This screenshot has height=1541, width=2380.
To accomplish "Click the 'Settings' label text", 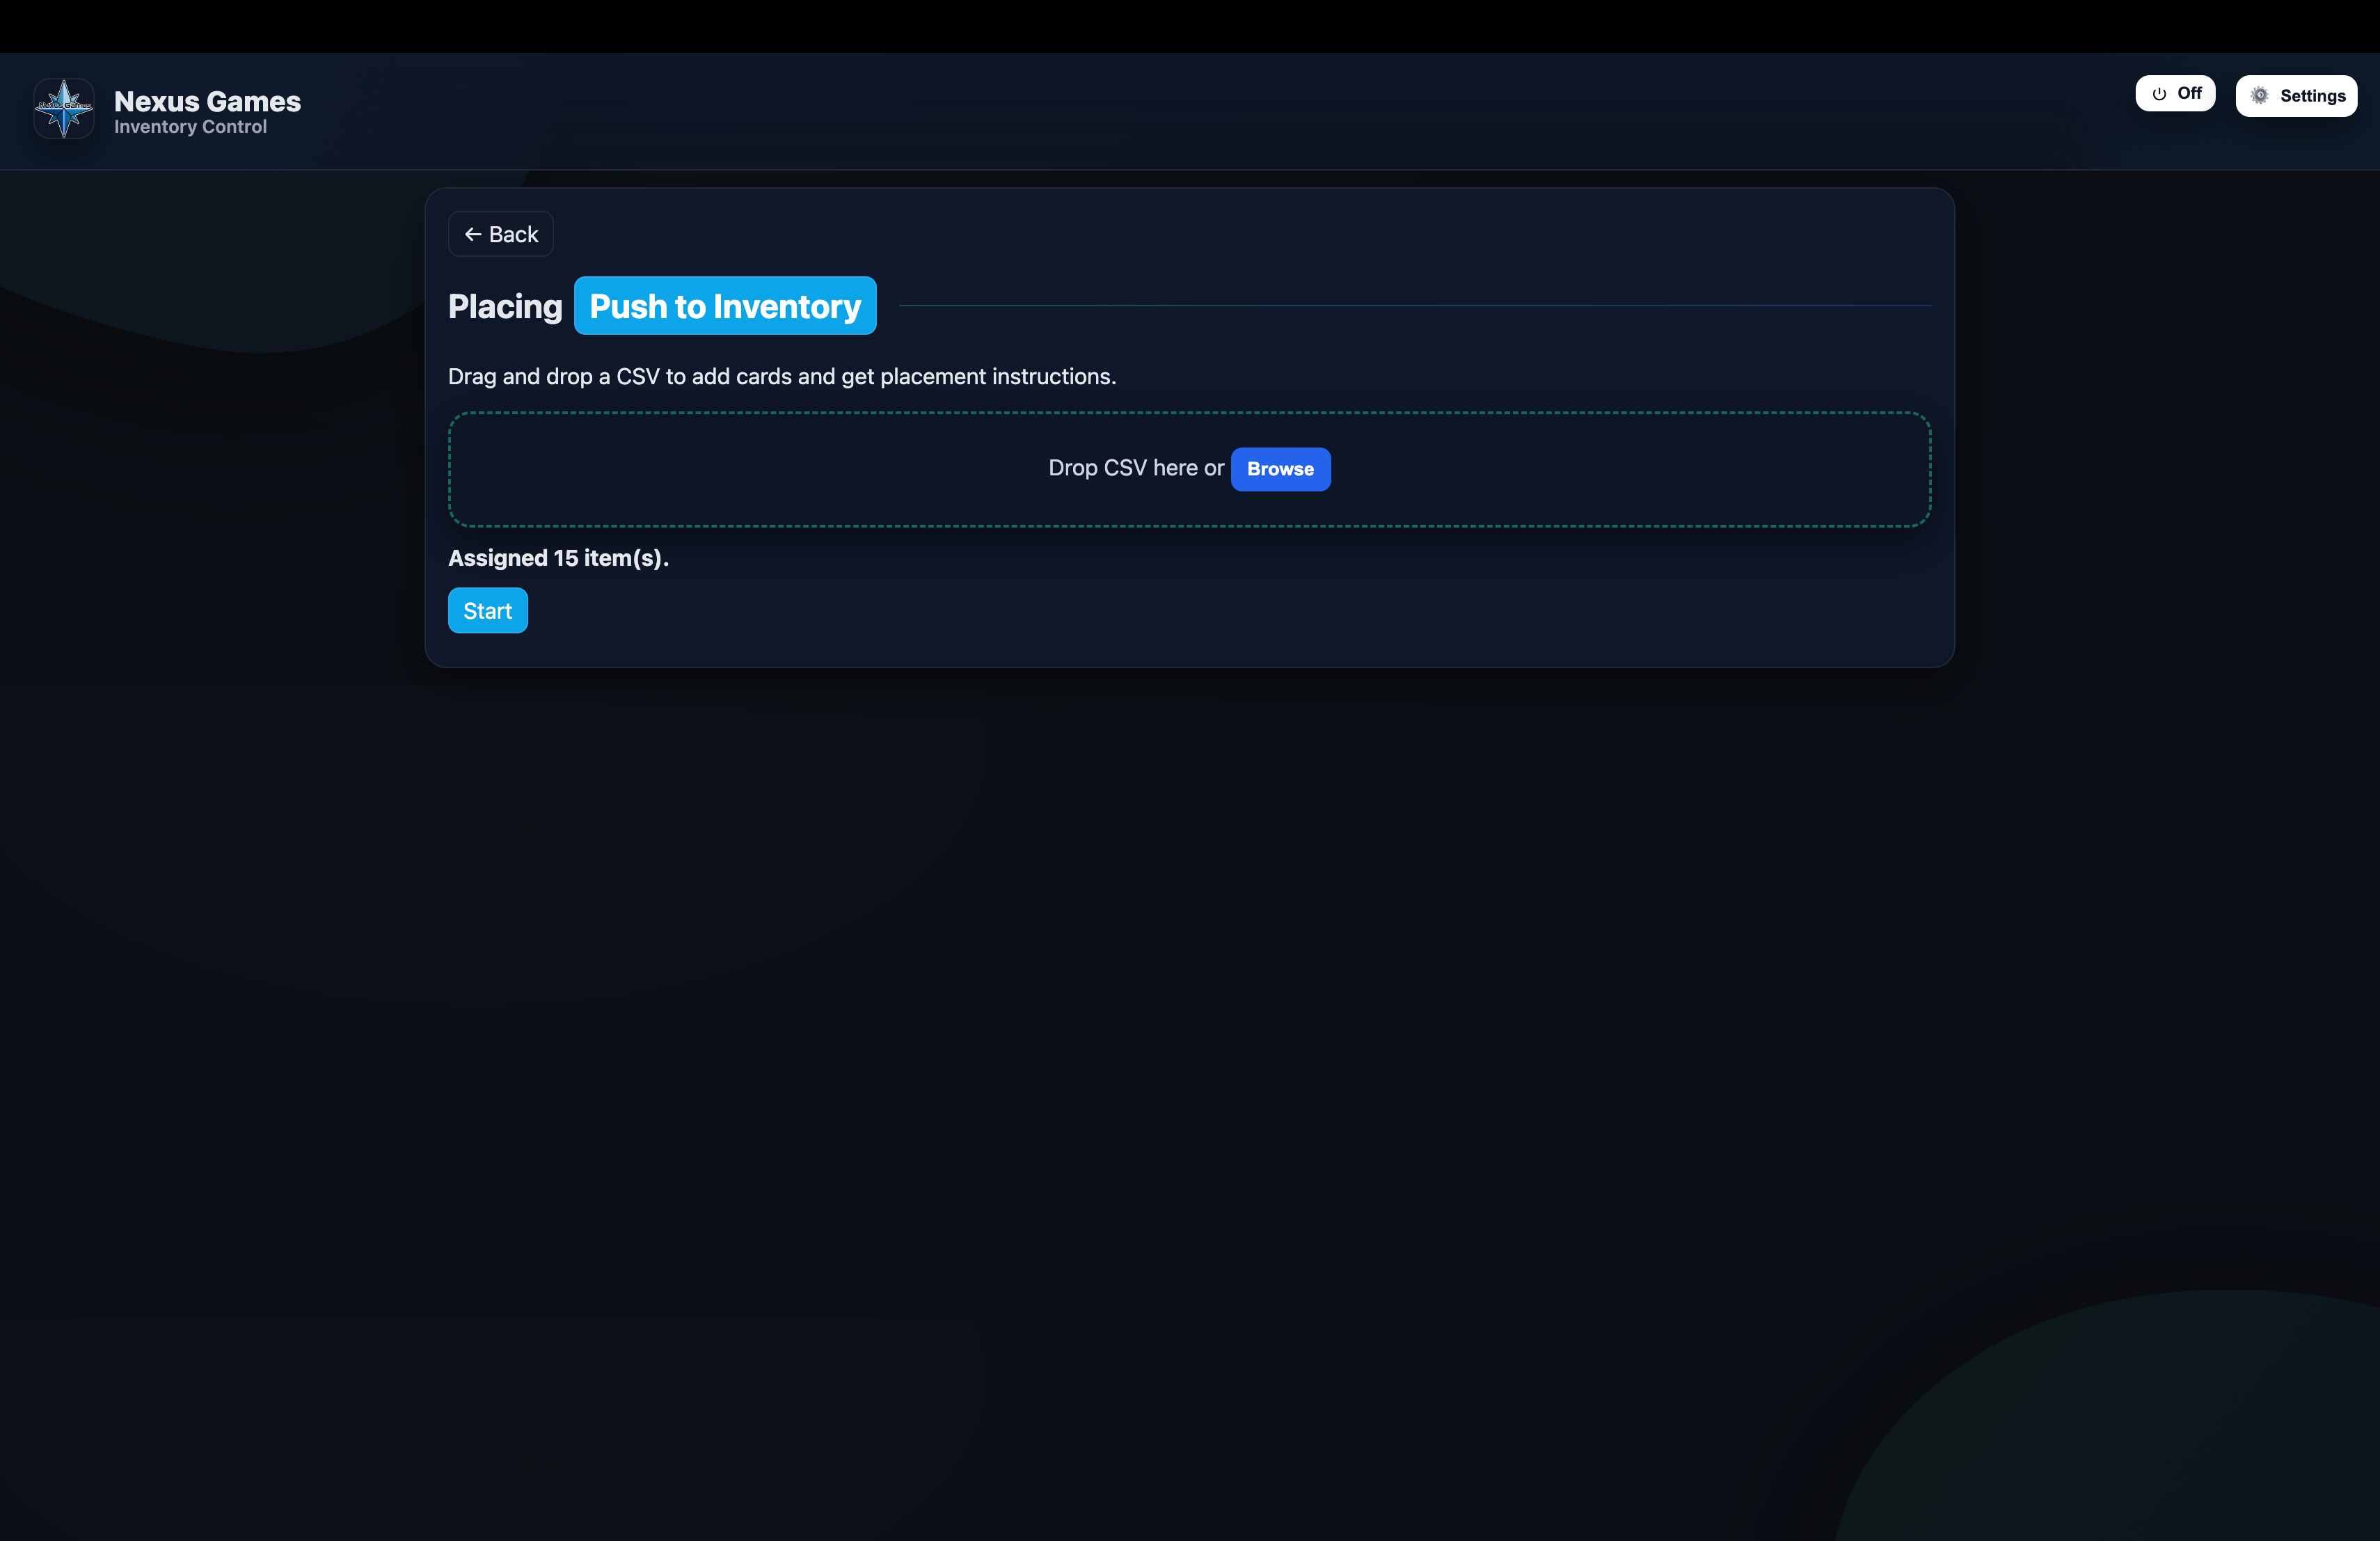I will pos(2312,96).
